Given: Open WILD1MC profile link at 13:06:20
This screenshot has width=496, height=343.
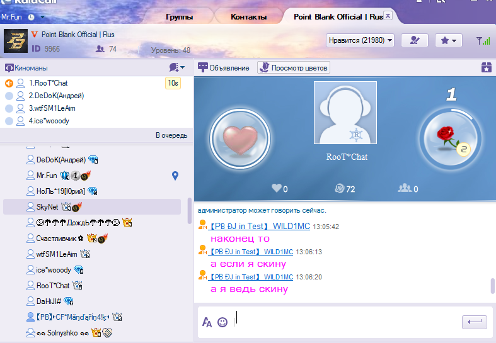Looking at the screenshot, I should (251, 277).
